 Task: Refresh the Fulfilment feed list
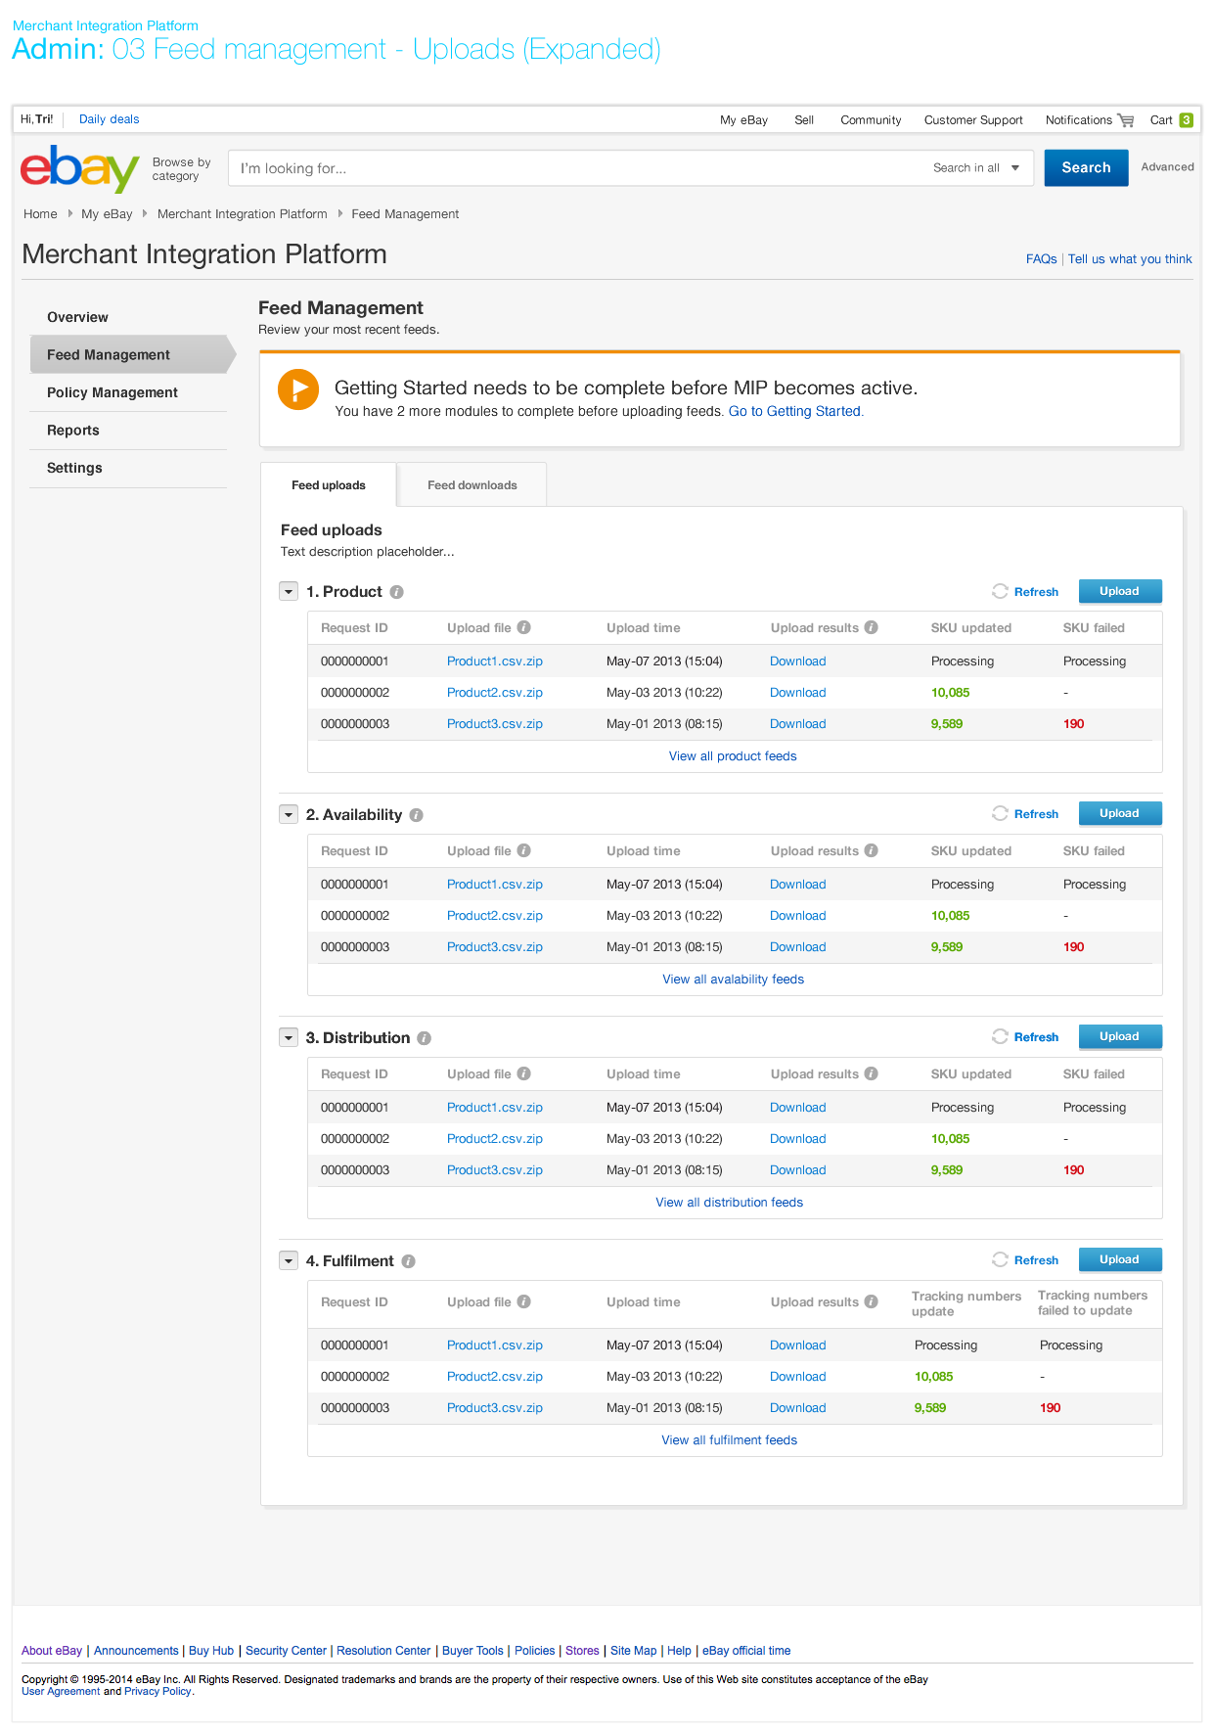[x=1025, y=1260]
